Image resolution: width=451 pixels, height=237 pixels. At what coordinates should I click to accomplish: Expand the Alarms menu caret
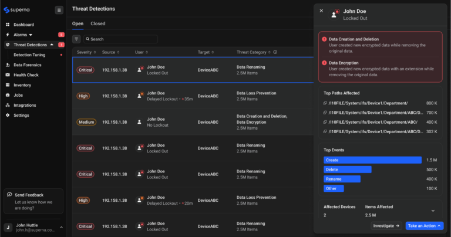tap(31, 35)
